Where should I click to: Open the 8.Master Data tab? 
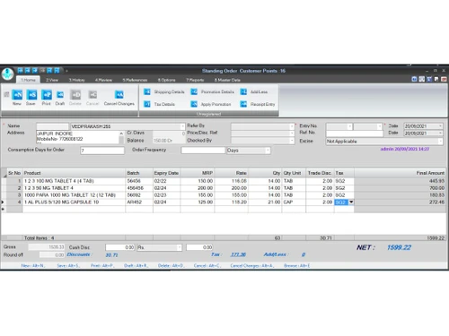pyautogui.click(x=227, y=80)
